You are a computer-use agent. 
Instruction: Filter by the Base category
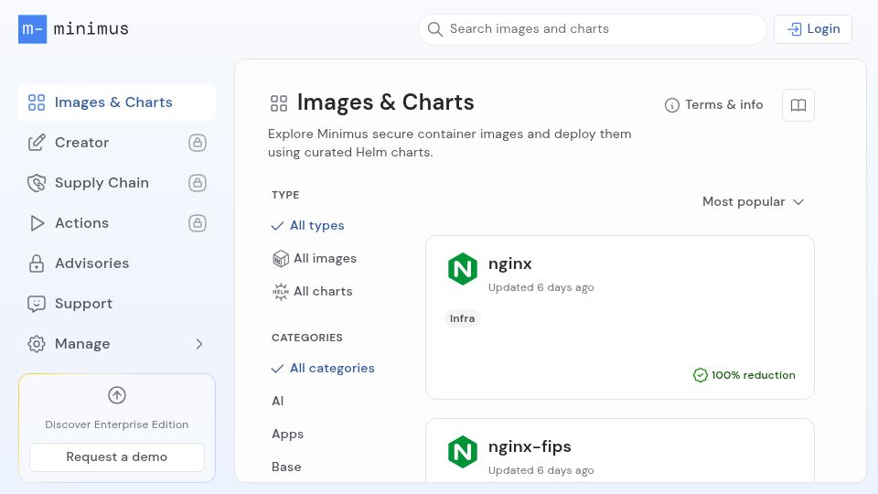(x=286, y=467)
